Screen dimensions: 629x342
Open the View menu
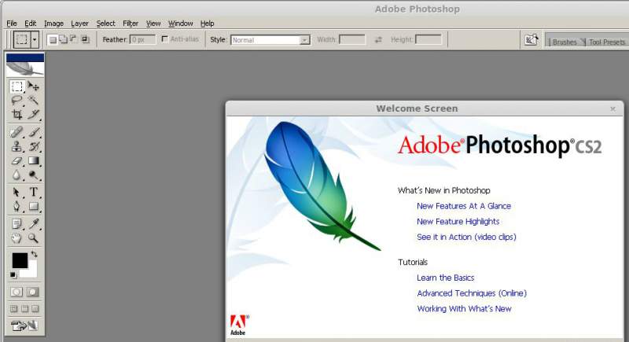tap(153, 24)
